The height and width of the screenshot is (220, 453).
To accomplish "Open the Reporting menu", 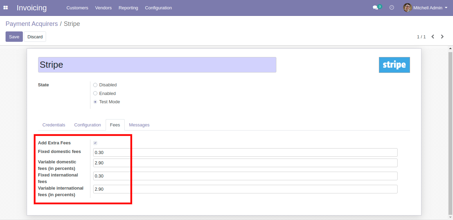I will click(128, 8).
